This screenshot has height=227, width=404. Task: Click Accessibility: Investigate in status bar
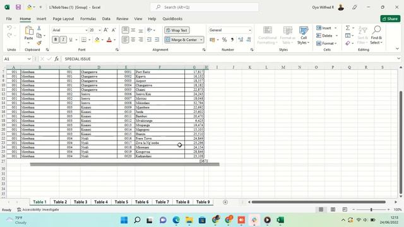[x=38, y=210]
